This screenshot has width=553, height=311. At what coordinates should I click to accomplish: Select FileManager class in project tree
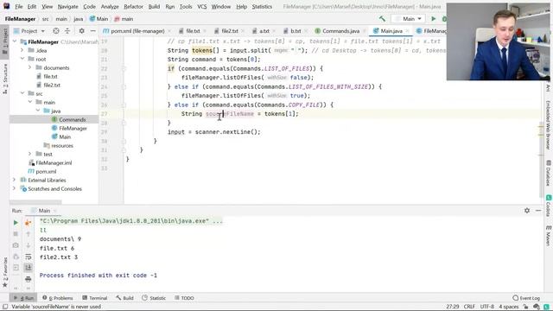(73, 129)
